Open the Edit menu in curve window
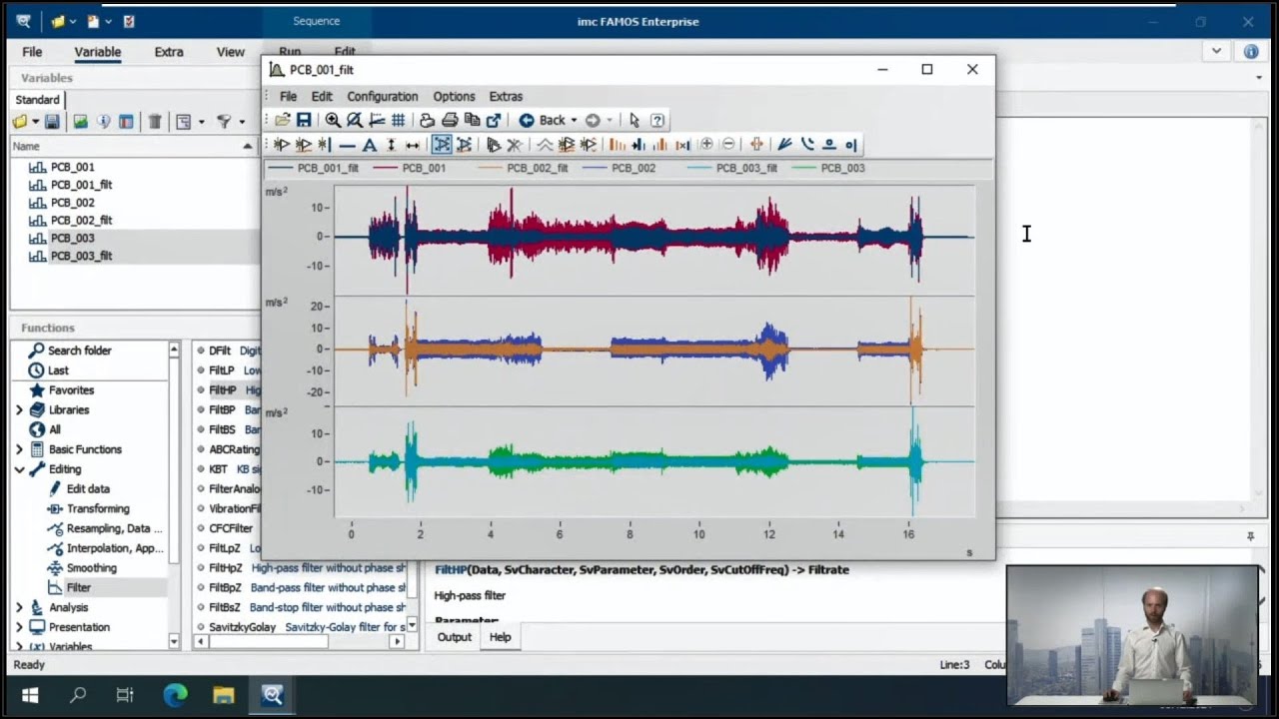The width and height of the screenshot is (1279, 719). [x=322, y=97]
